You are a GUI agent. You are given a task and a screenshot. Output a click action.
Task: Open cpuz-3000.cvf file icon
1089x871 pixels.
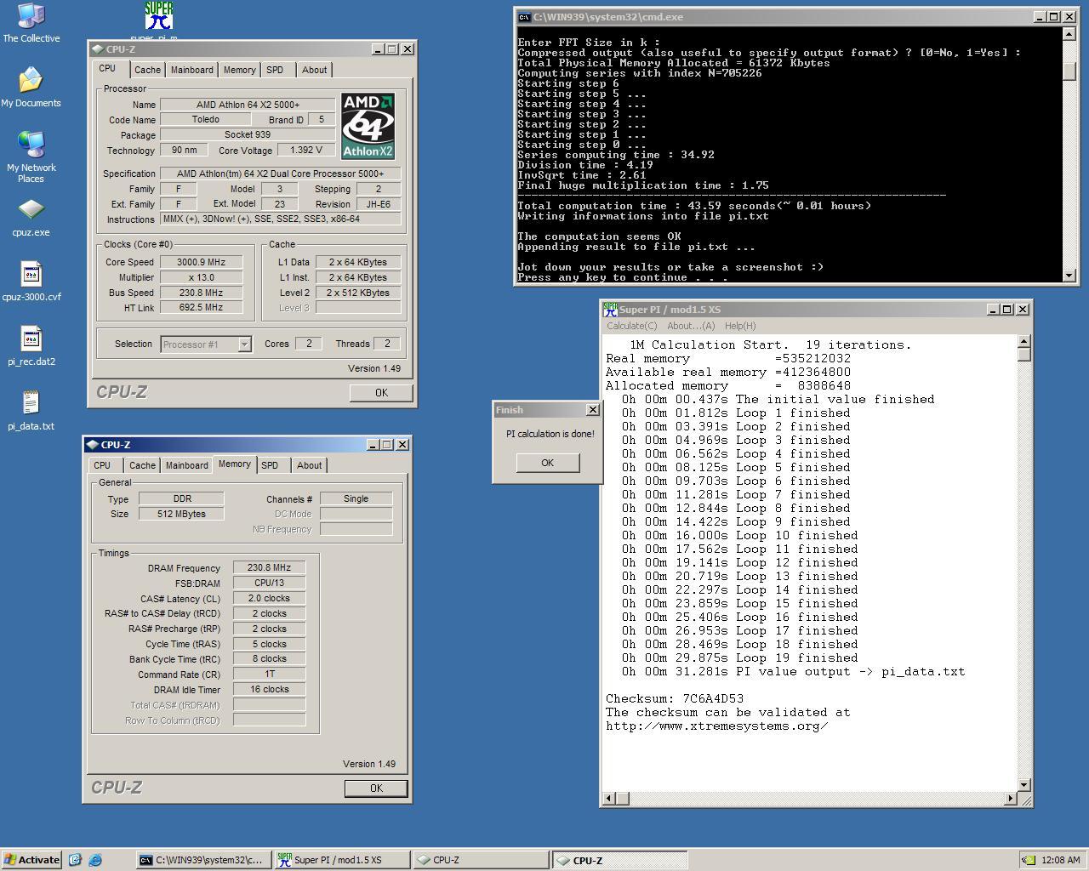31,282
